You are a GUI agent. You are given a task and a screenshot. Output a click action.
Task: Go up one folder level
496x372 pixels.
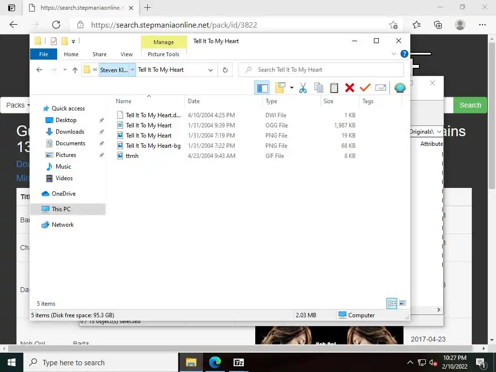[75, 70]
